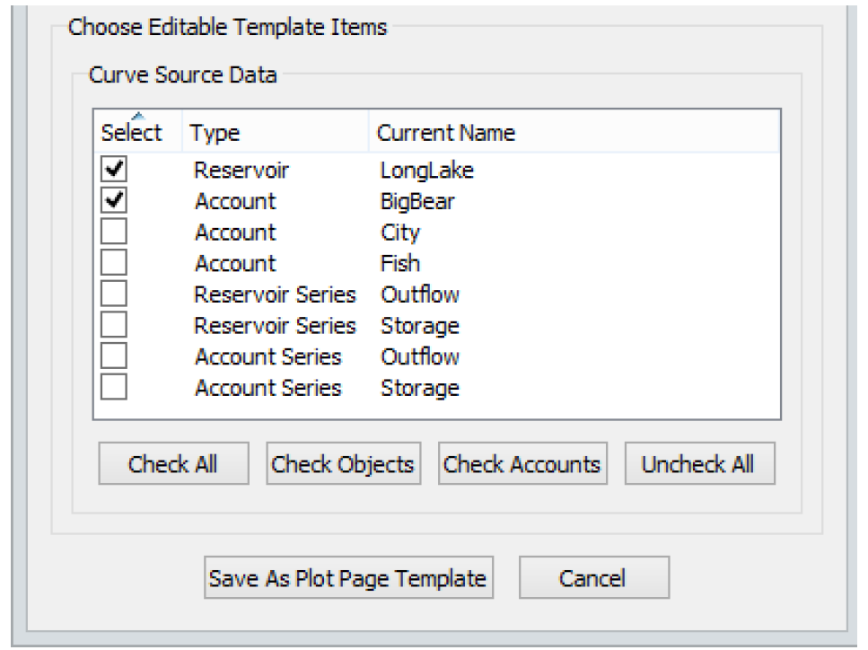
Task: Select the LongLake name in the list
Action: pyautogui.click(x=425, y=171)
